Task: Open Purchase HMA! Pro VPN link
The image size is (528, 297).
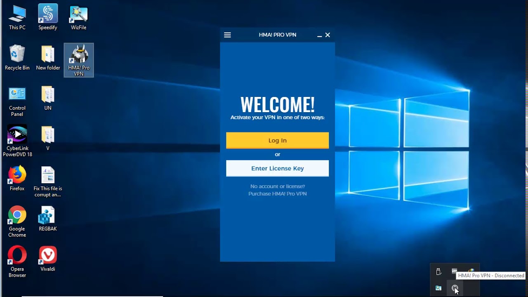Action: 277,193
